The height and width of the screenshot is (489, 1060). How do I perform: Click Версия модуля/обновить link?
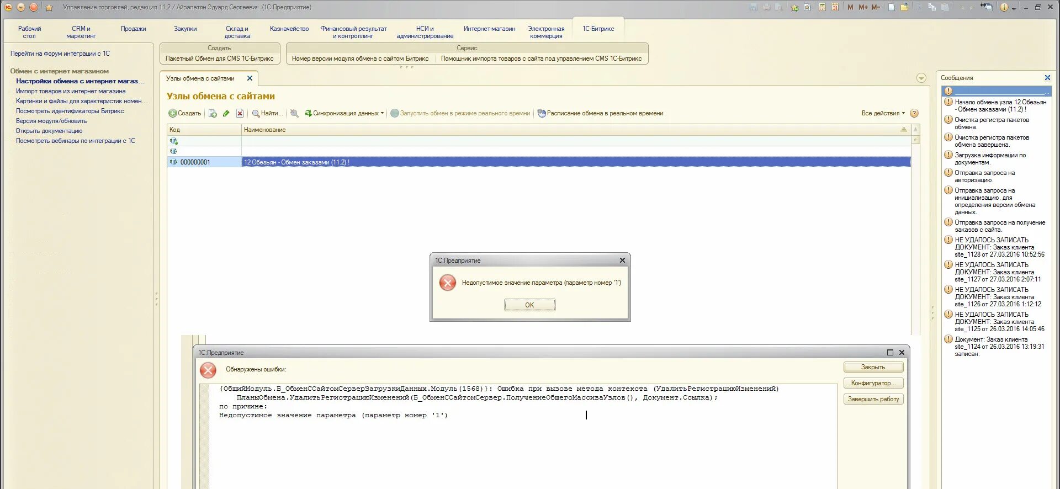(x=51, y=121)
